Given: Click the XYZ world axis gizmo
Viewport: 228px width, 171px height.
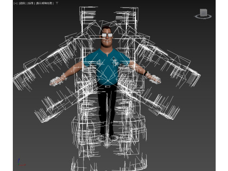Looking at the screenshot, I should (21, 162).
